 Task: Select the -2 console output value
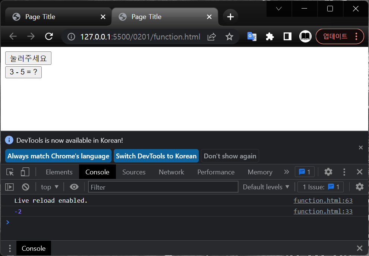(x=18, y=211)
